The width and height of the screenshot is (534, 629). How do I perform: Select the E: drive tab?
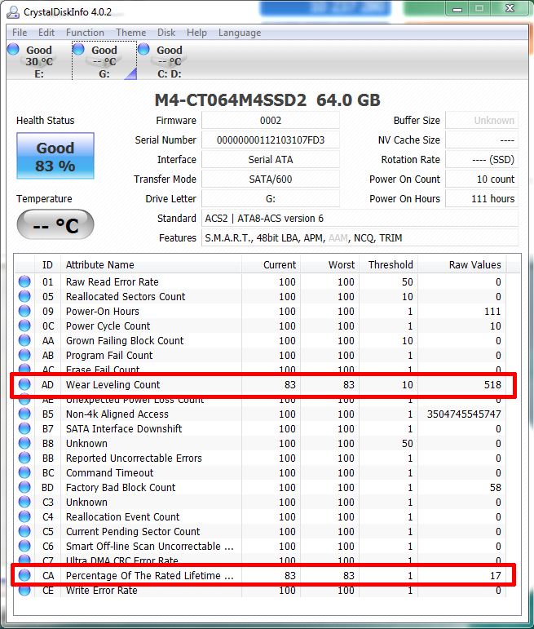pyautogui.click(x=39, y=61)
